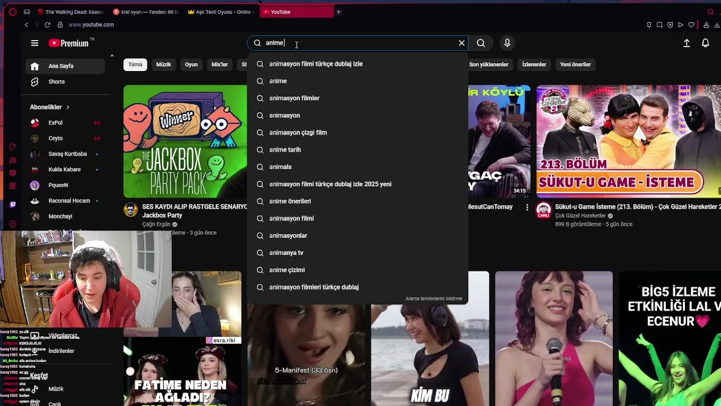
Task: Click the www.youtube.com address bar
Action: coord(91,25)
